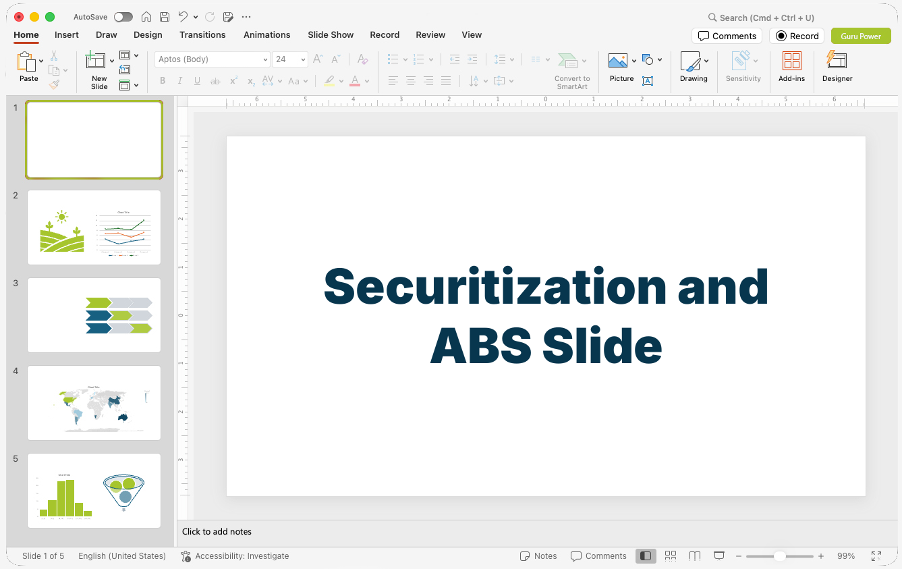Click the Guru Power button
This screenshot has width=902, height=569.
[861, 36]
